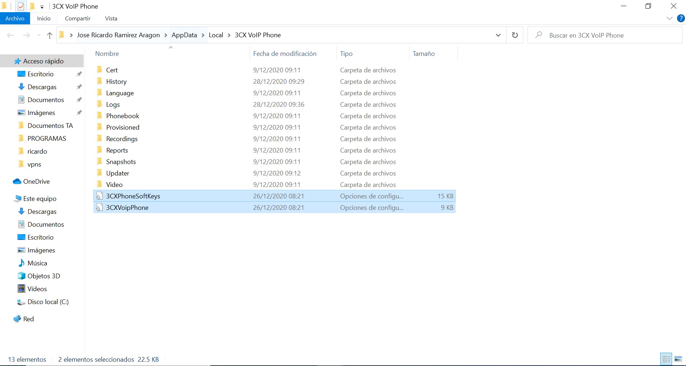Select the 3CXVoipPhone config file icon
This screenshot has width=686, height=366.
pyautogui.click(x=99, y=207)
